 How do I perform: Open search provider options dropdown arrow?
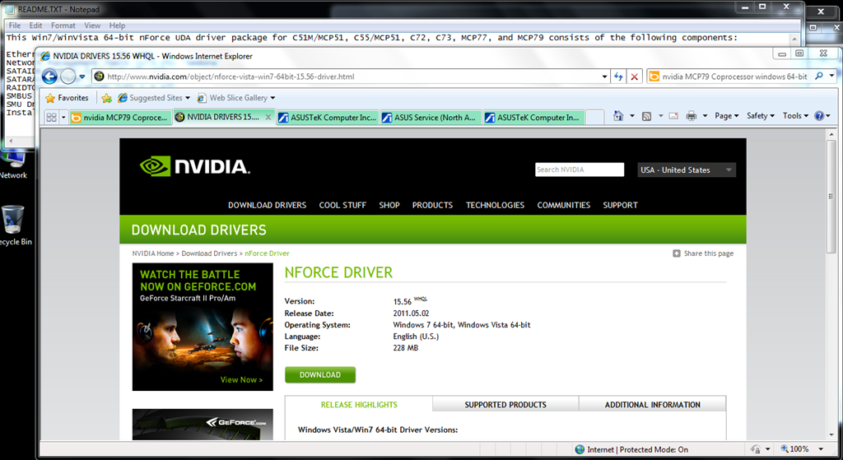pos(831,77)
